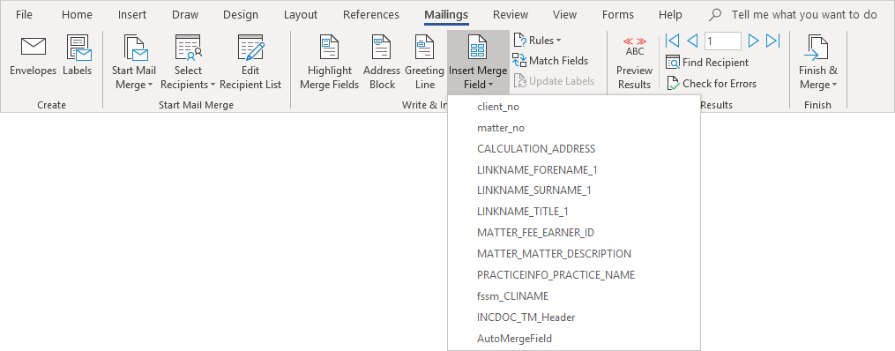Switch to the Draw tab
This screenshot has width=895, height=351.
[x=185, y=15]
